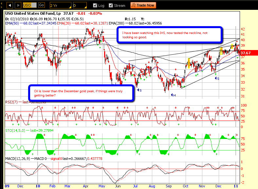Toggle the Stream checkbox
Screen dimensions: 258x189
point(111,6)
